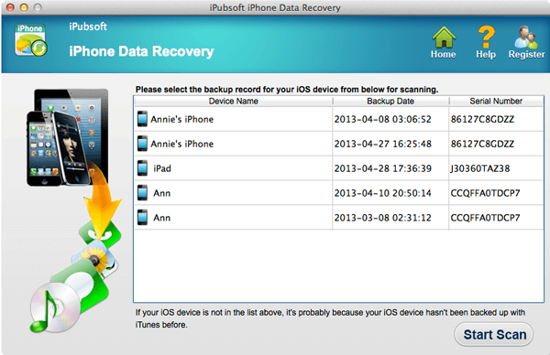
Task: Click device icon of 16:25:48 backup
Action: [142, 144]
